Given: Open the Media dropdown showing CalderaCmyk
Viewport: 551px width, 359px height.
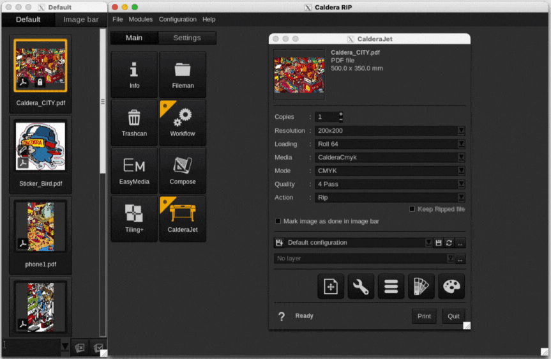Looking at the screenshot, I should point(461,157).
